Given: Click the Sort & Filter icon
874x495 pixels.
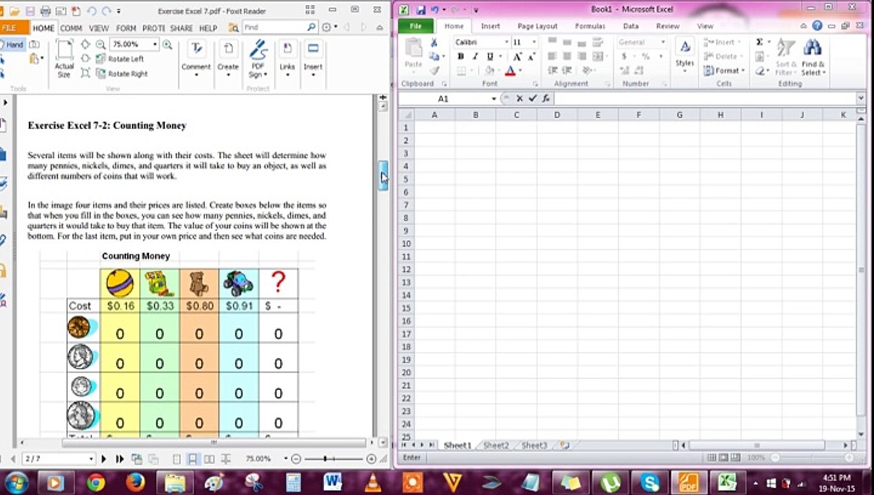Looking at the screenshot, I should 785,58.
